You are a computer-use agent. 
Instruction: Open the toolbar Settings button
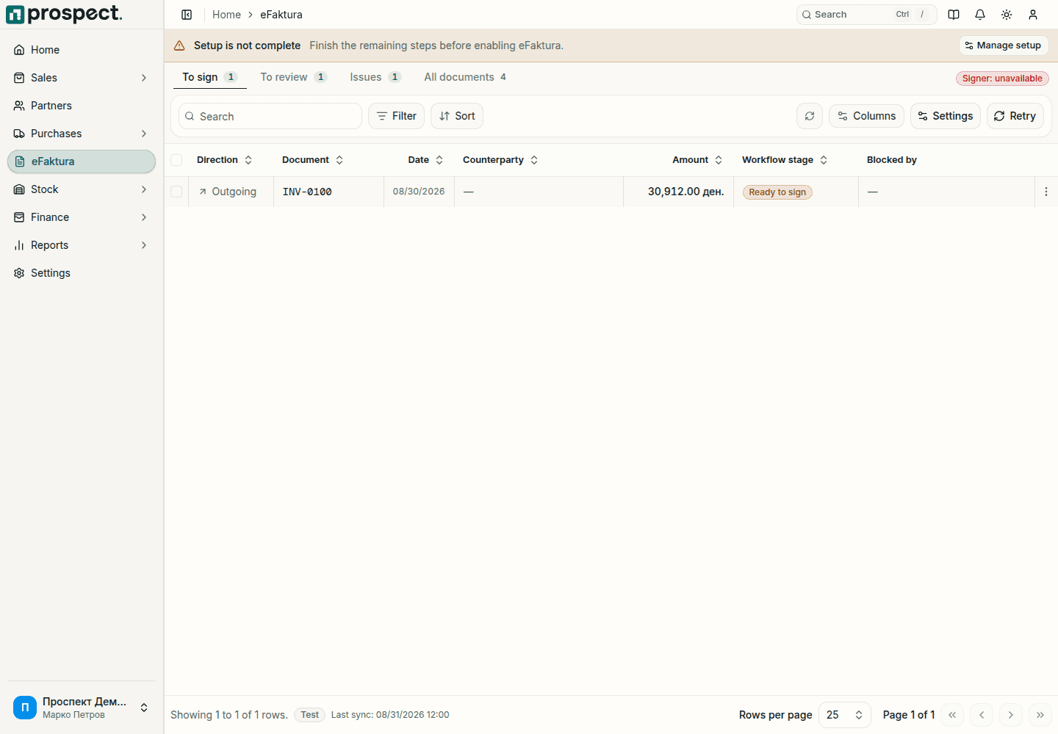click(946, 116)
